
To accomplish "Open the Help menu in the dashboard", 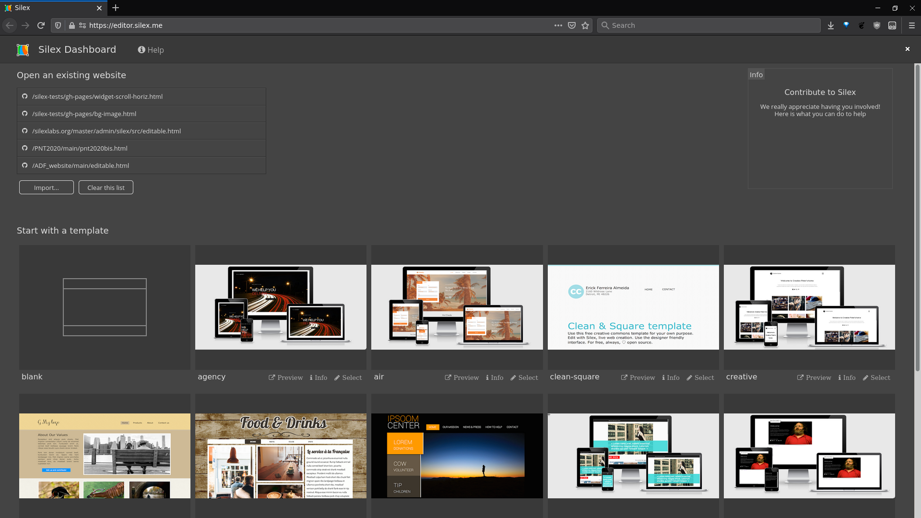I will click(151, 49).
